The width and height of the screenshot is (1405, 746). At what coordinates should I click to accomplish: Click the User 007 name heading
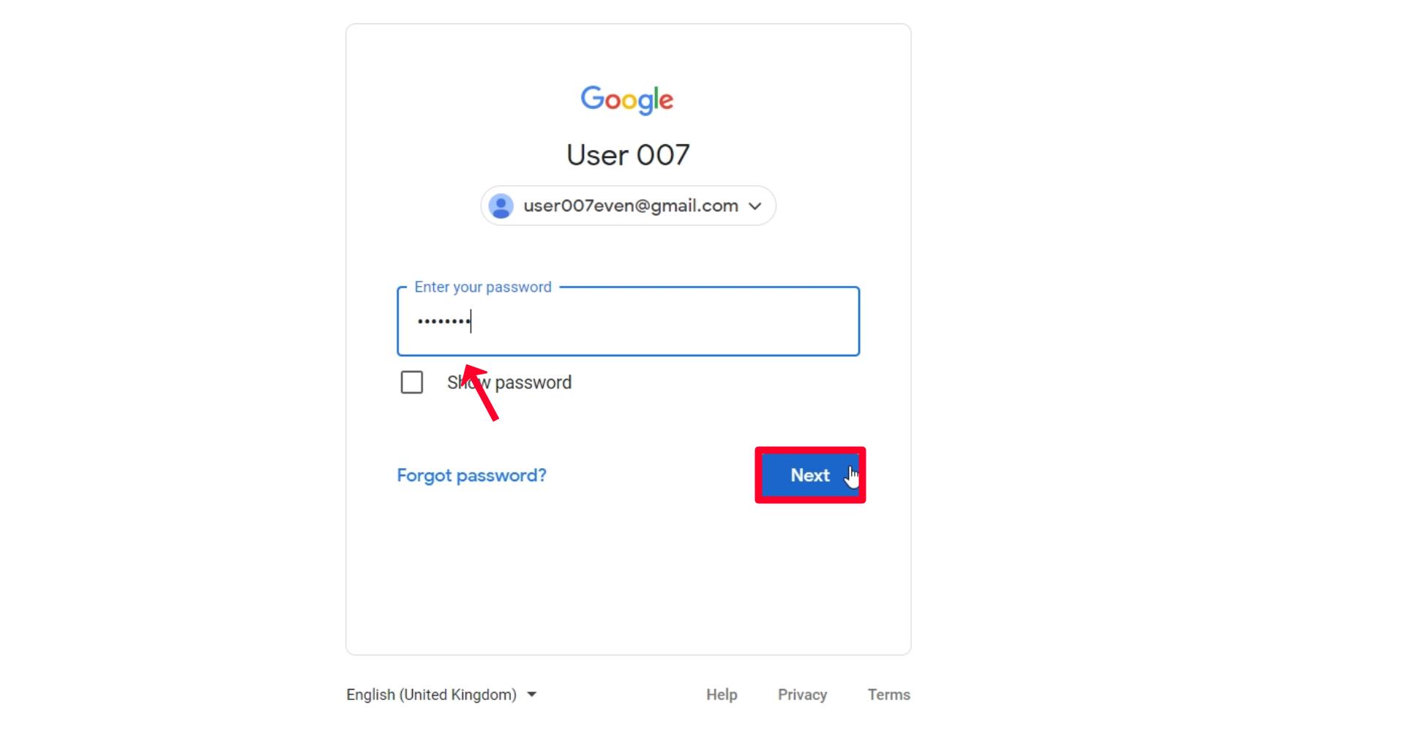[628, 155]
